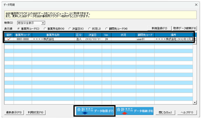This screenshot has width=203, height=119.
Task: Click the 決算日 column header
Action: (x=93, y=35)
